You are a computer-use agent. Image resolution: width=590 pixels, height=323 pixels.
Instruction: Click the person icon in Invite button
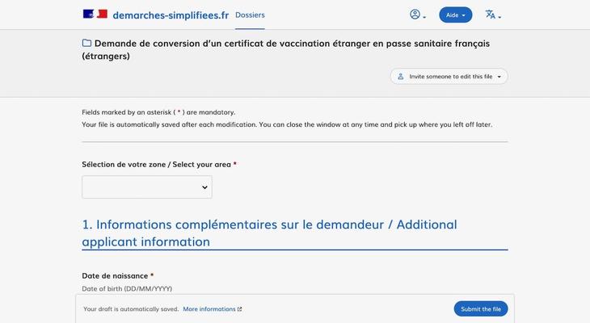(400, 77)
